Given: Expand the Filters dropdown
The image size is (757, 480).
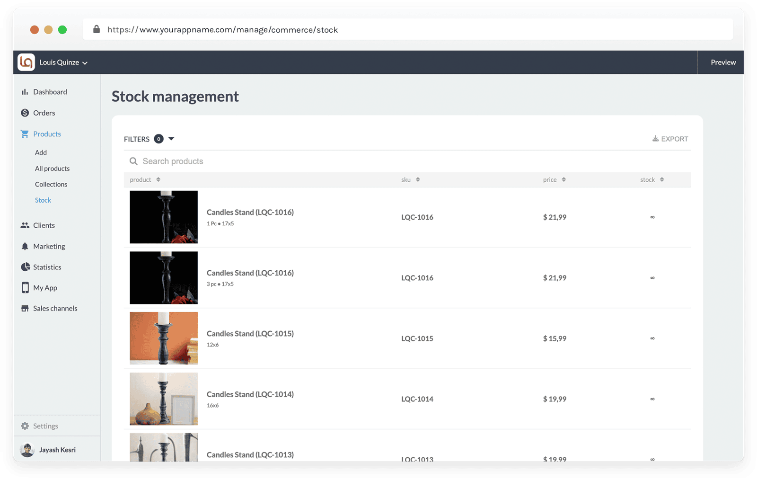Looking at the screenshot, I should pyautogui.click(x=171, y=139).
